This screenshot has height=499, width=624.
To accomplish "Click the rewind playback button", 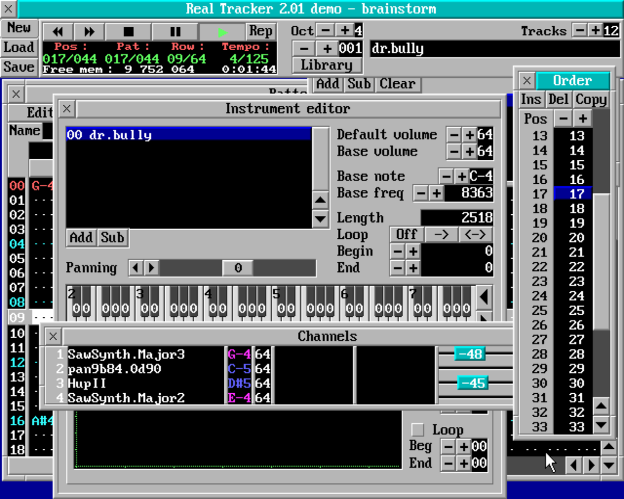I will click(x=58, y=32).
